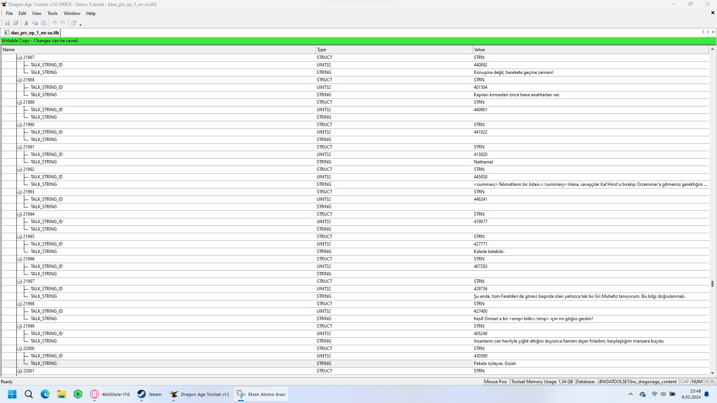Open the Window menu

(72, 13)
